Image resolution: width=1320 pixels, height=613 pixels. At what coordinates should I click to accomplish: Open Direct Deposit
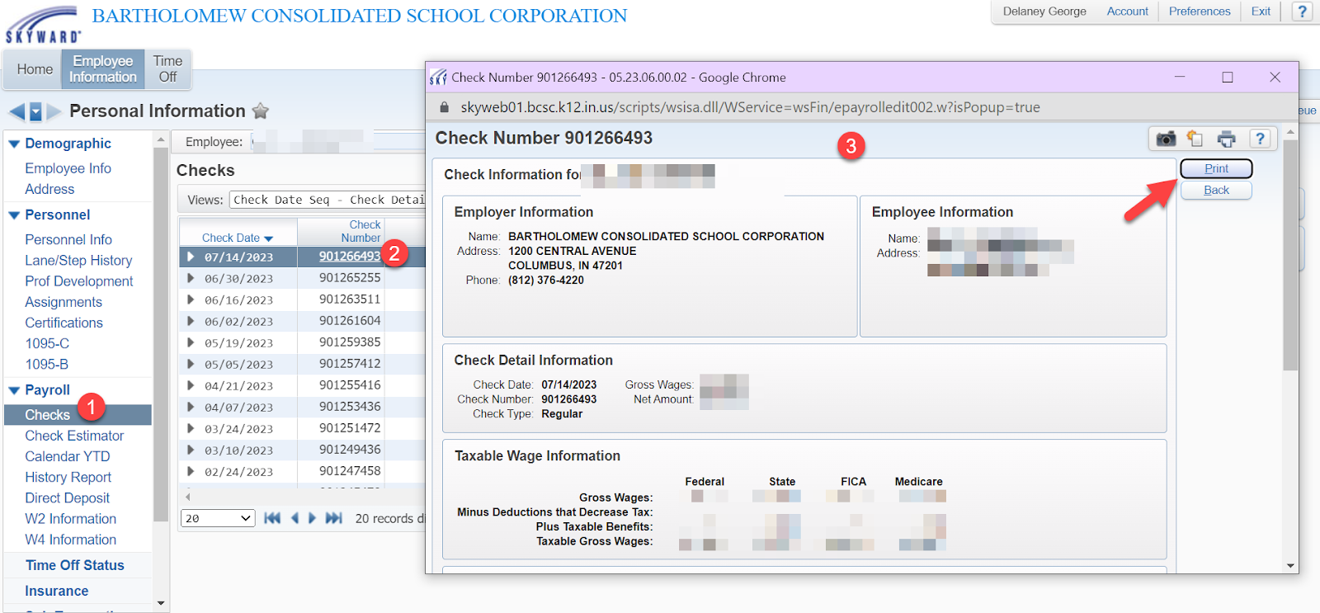click(67, 497)
